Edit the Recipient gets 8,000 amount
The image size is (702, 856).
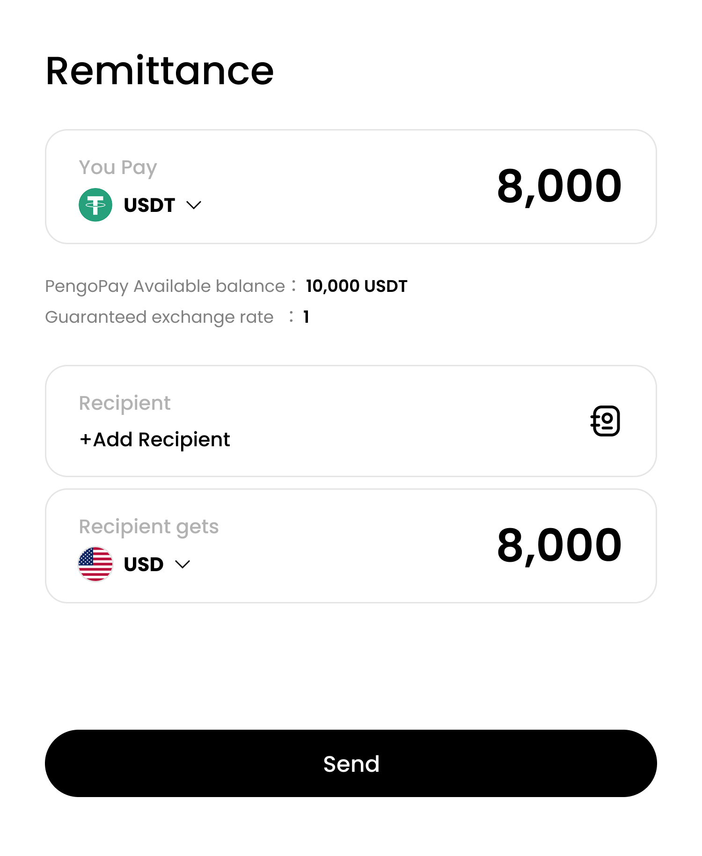(x=559, y=545)
